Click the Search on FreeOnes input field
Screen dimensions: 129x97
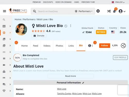pos(55,11)
